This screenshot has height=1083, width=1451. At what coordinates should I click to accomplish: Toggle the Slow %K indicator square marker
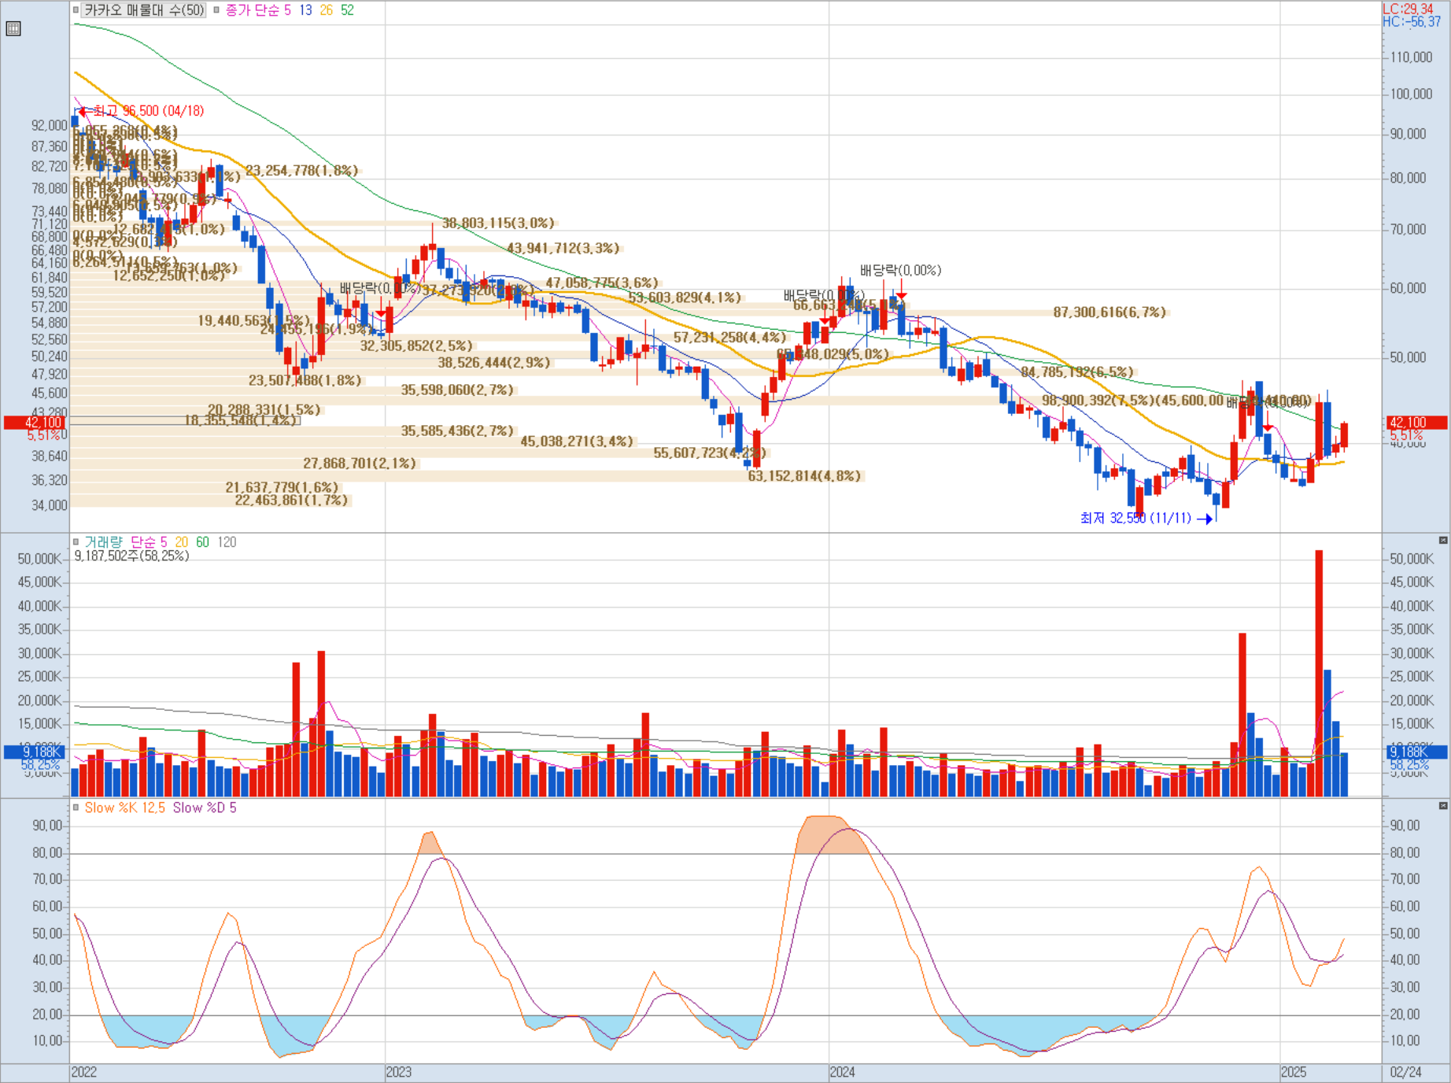[x=76, y=808]
